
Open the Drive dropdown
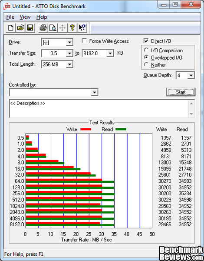[69, 42]
